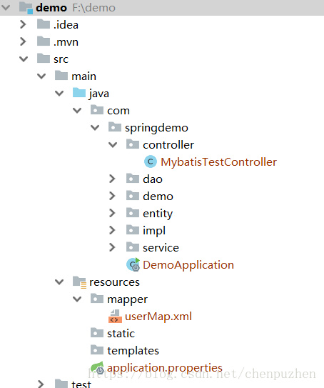324x388 pixels.
Task: Select the .idea tree item
Action: (66, 25)
